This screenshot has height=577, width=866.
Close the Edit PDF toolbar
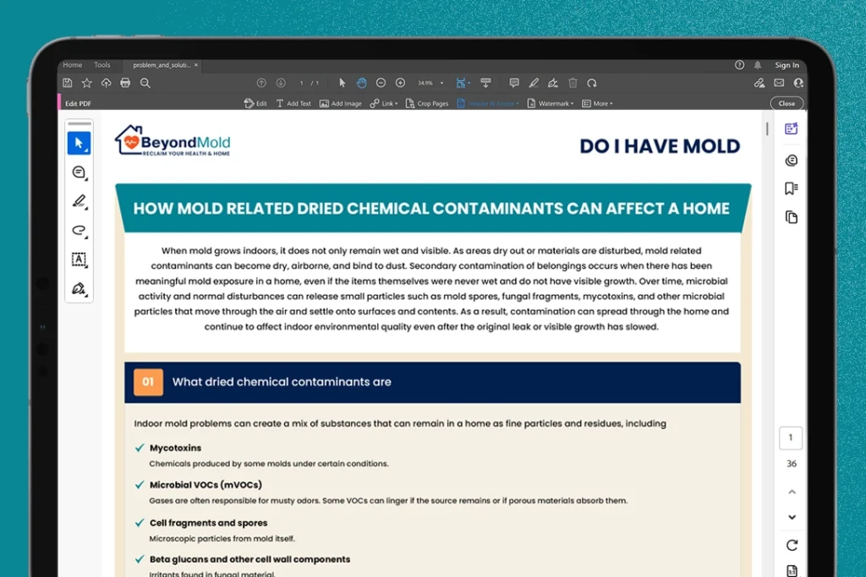(787, 103)
